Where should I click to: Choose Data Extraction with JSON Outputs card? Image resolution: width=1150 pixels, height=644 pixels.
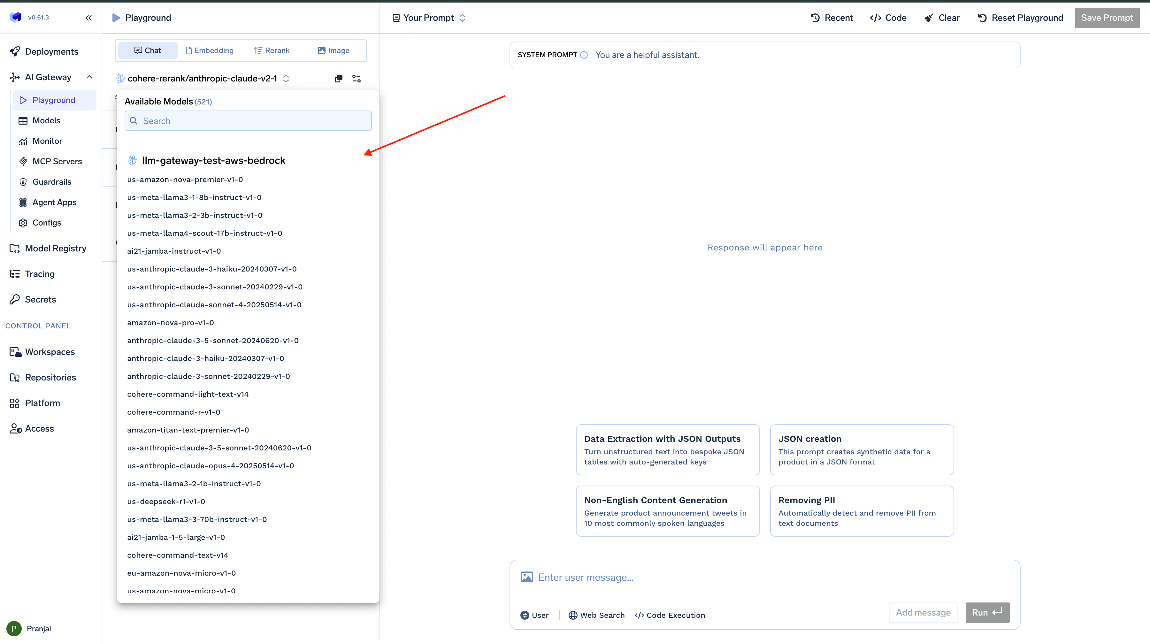[667, 449]
